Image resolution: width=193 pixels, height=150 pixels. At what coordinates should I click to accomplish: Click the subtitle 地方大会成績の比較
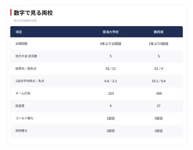pyautogui.click(x=25, y=21)
